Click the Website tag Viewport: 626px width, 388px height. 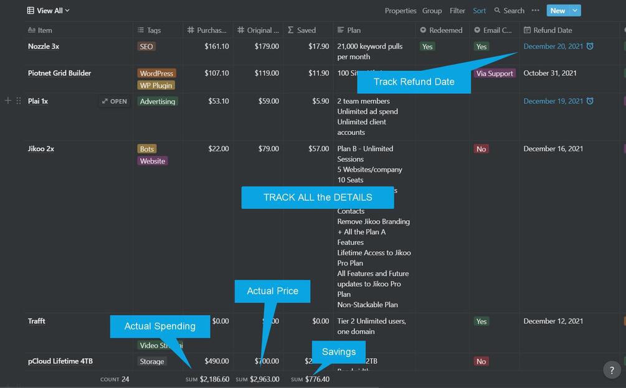tap(152, 161)
